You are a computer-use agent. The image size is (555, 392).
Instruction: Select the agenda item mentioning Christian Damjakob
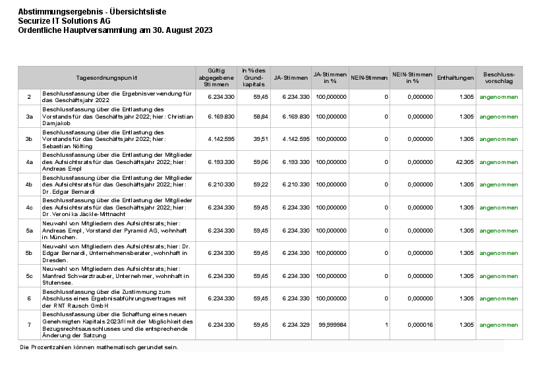coord(117,117)
